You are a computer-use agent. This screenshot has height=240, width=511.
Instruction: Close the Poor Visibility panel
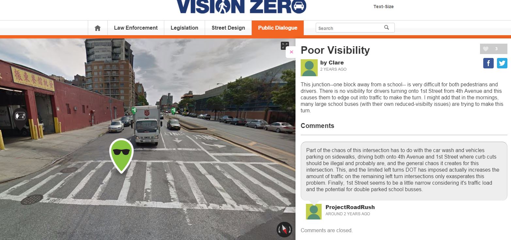(x=291, y=52)
